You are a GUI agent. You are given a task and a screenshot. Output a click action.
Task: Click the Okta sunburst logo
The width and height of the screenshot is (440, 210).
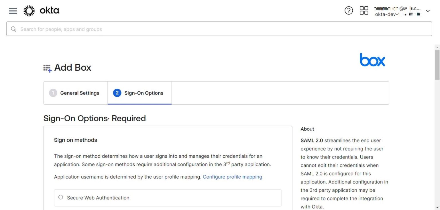click(x=29, y=11)
